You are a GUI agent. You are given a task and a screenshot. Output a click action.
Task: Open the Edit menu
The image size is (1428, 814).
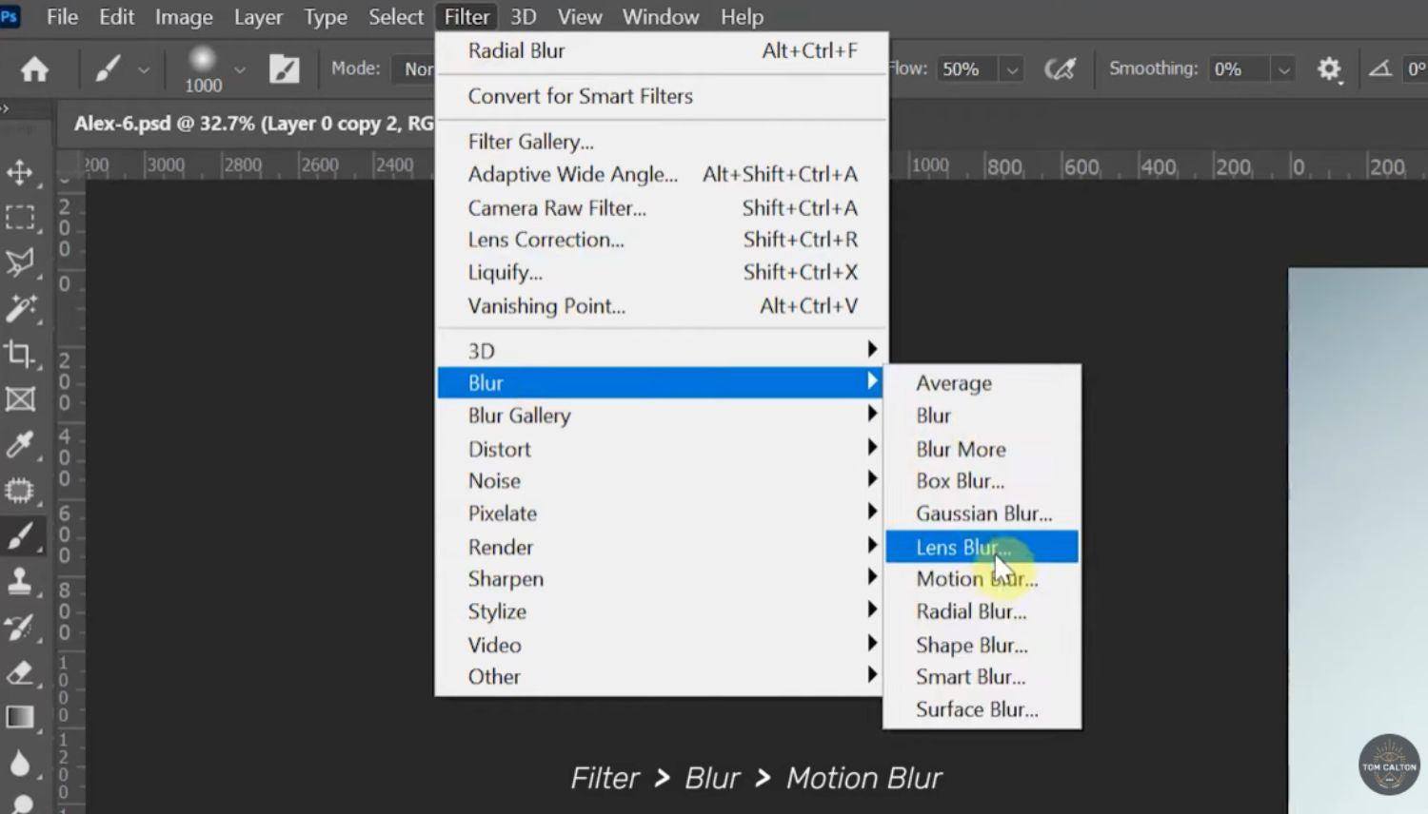(116, 17)
